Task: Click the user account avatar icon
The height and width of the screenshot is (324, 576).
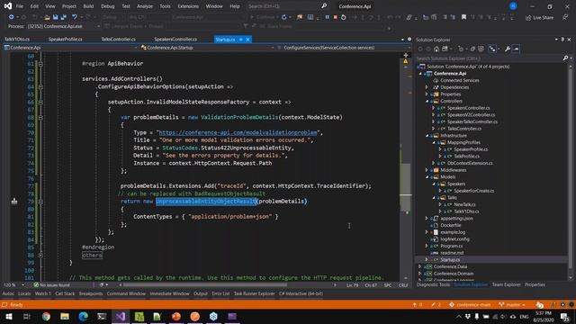Action: (513, 6)
